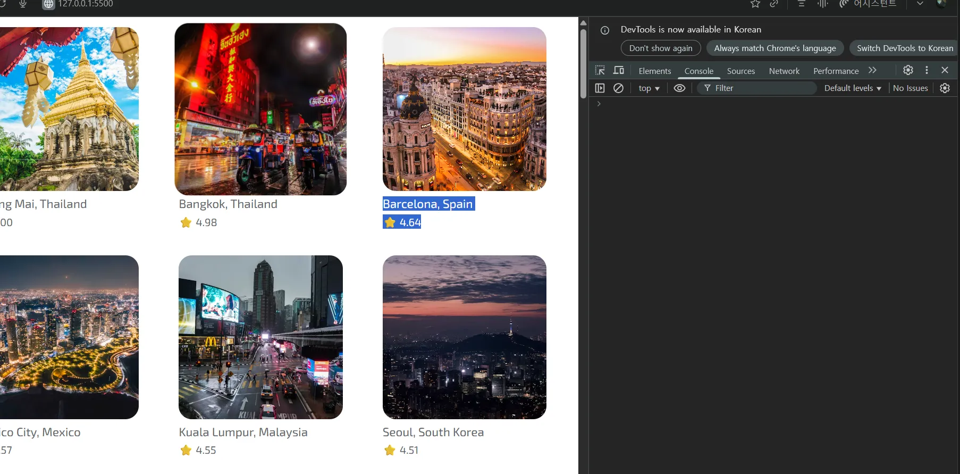Click the 'Kuala Lumpur, Malaysia' title
This screenshot has height=474, width=960.
[243, 433]
